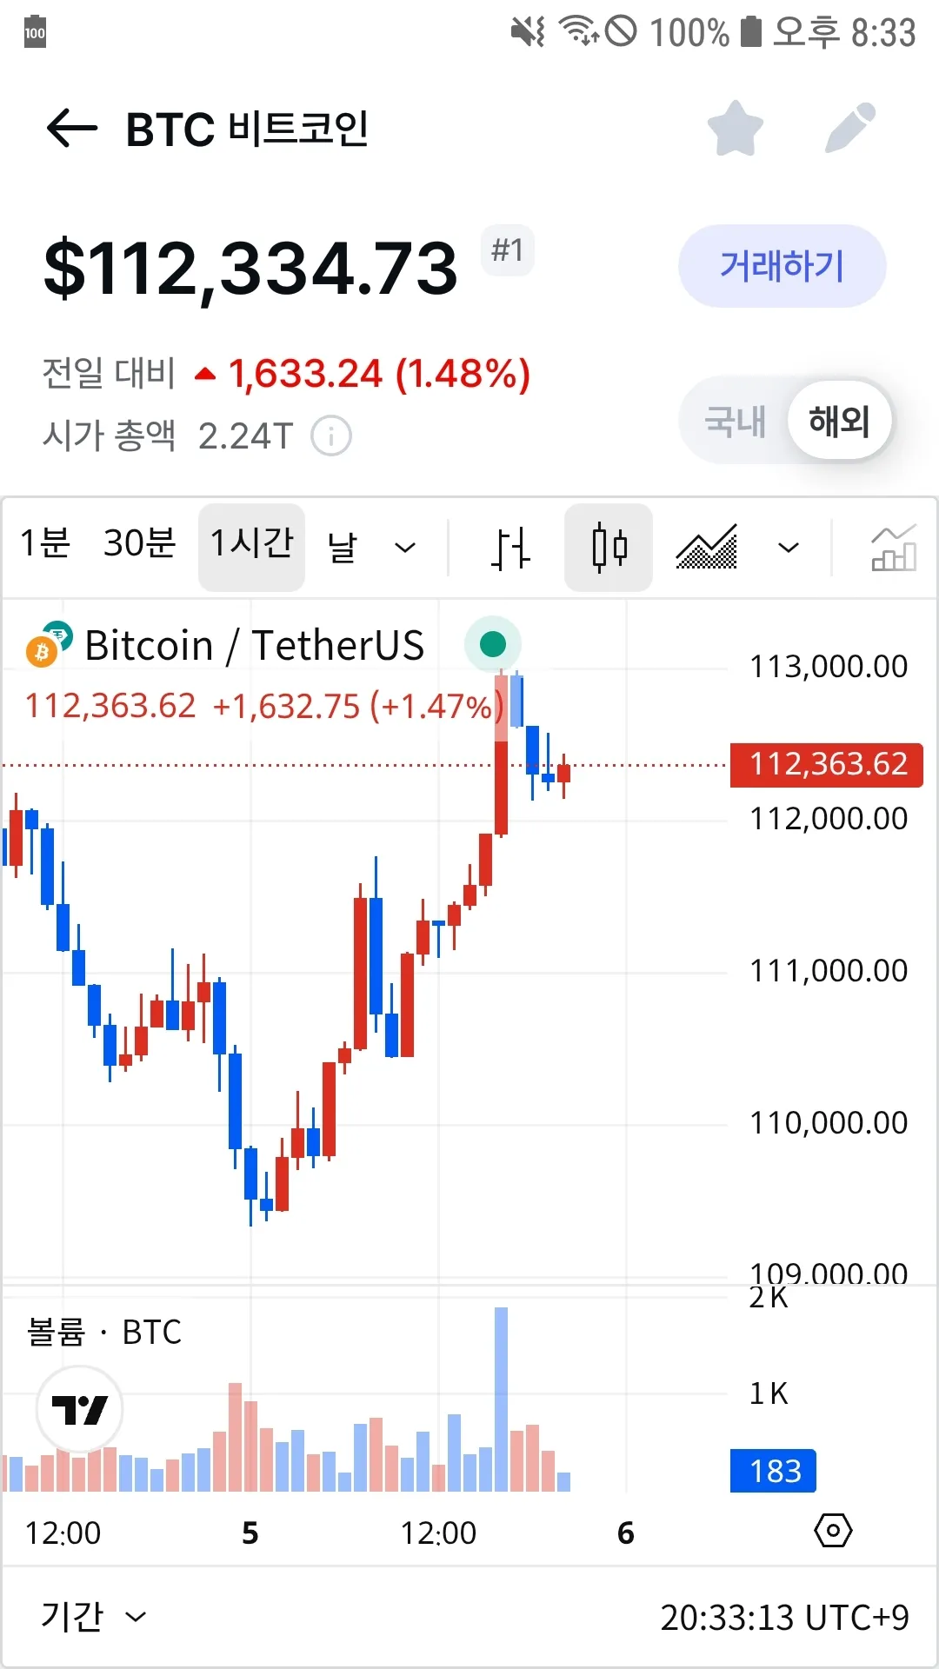This screenshot has height=1669, width=939.
Task: Select the 1분 interval tab
Action: pos(45,543)
